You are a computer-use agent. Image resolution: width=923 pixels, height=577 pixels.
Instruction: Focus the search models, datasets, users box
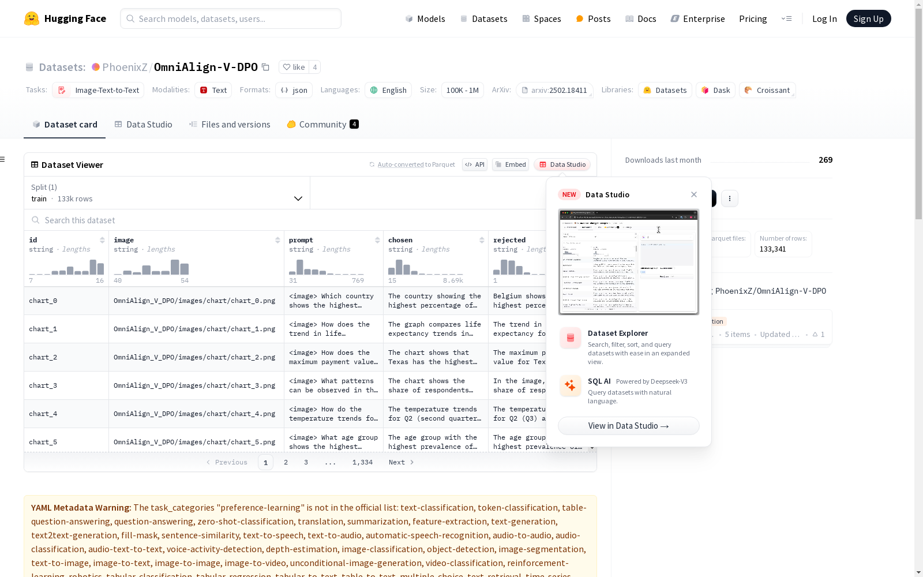coord(231,18)
